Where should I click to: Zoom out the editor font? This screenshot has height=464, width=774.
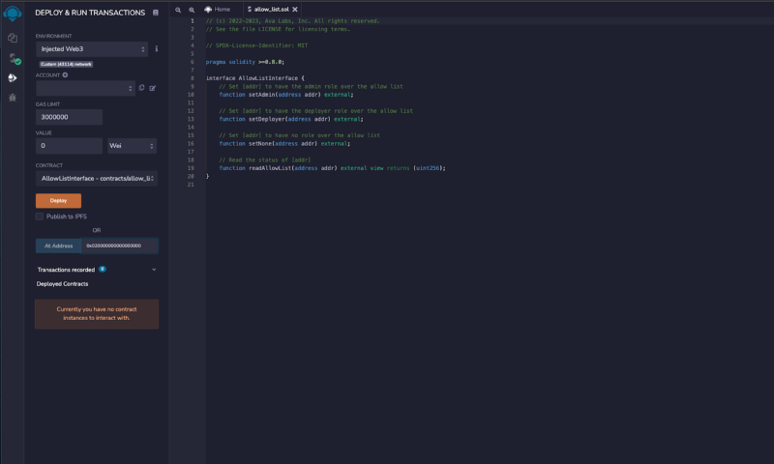[x=178, y=10]
